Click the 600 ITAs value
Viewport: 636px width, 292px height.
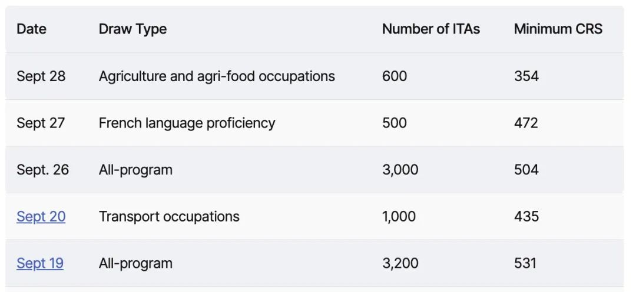(x=395, y=76)
